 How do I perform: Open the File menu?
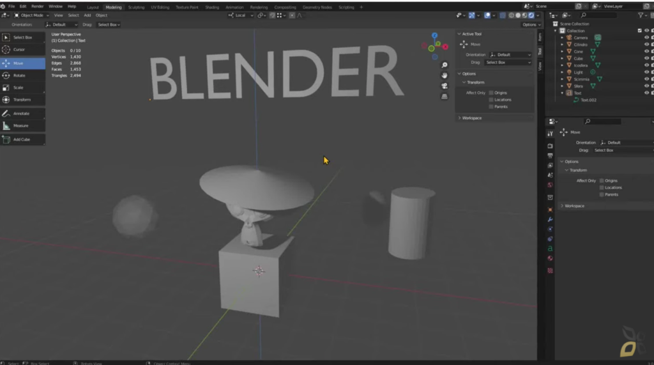click(x=11, y=6)
